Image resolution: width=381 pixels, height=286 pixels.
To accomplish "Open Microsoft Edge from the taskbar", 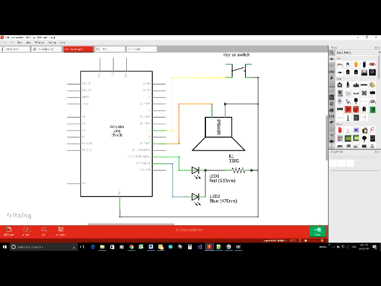I will (x=93, y=247).
